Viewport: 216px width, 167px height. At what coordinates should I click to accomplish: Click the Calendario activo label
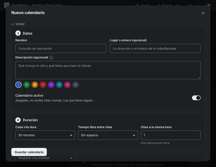[29, 96]
